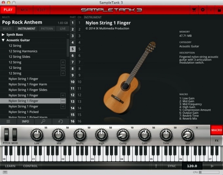Click the reload arrow icon
This screenshot has height=175, width=223.
(61, 121)
